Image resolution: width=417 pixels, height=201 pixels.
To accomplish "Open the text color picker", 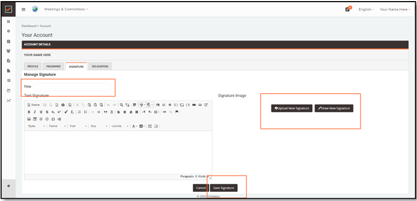I will tap(135, 126).
